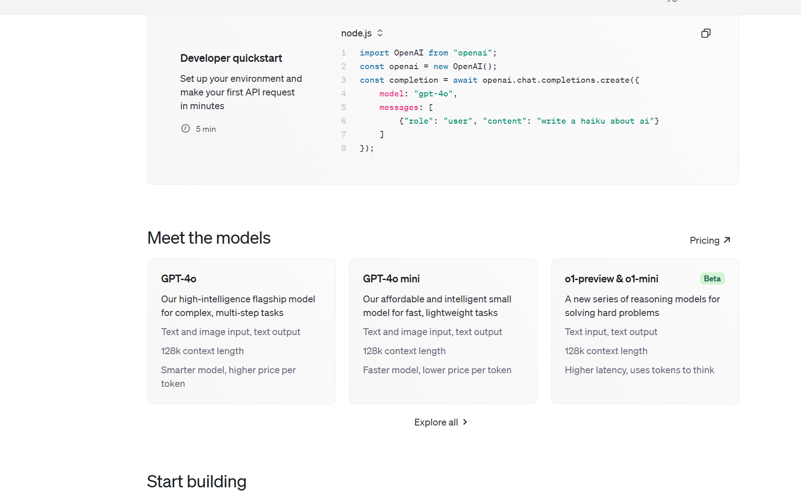The image size is (801, 501).
Task: Open the o1-preview & o1-mini card
Action: pyautogui.click(x=645, y=331)
